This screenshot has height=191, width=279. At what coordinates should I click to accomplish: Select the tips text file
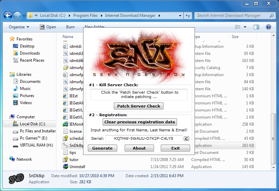(70, 153)
